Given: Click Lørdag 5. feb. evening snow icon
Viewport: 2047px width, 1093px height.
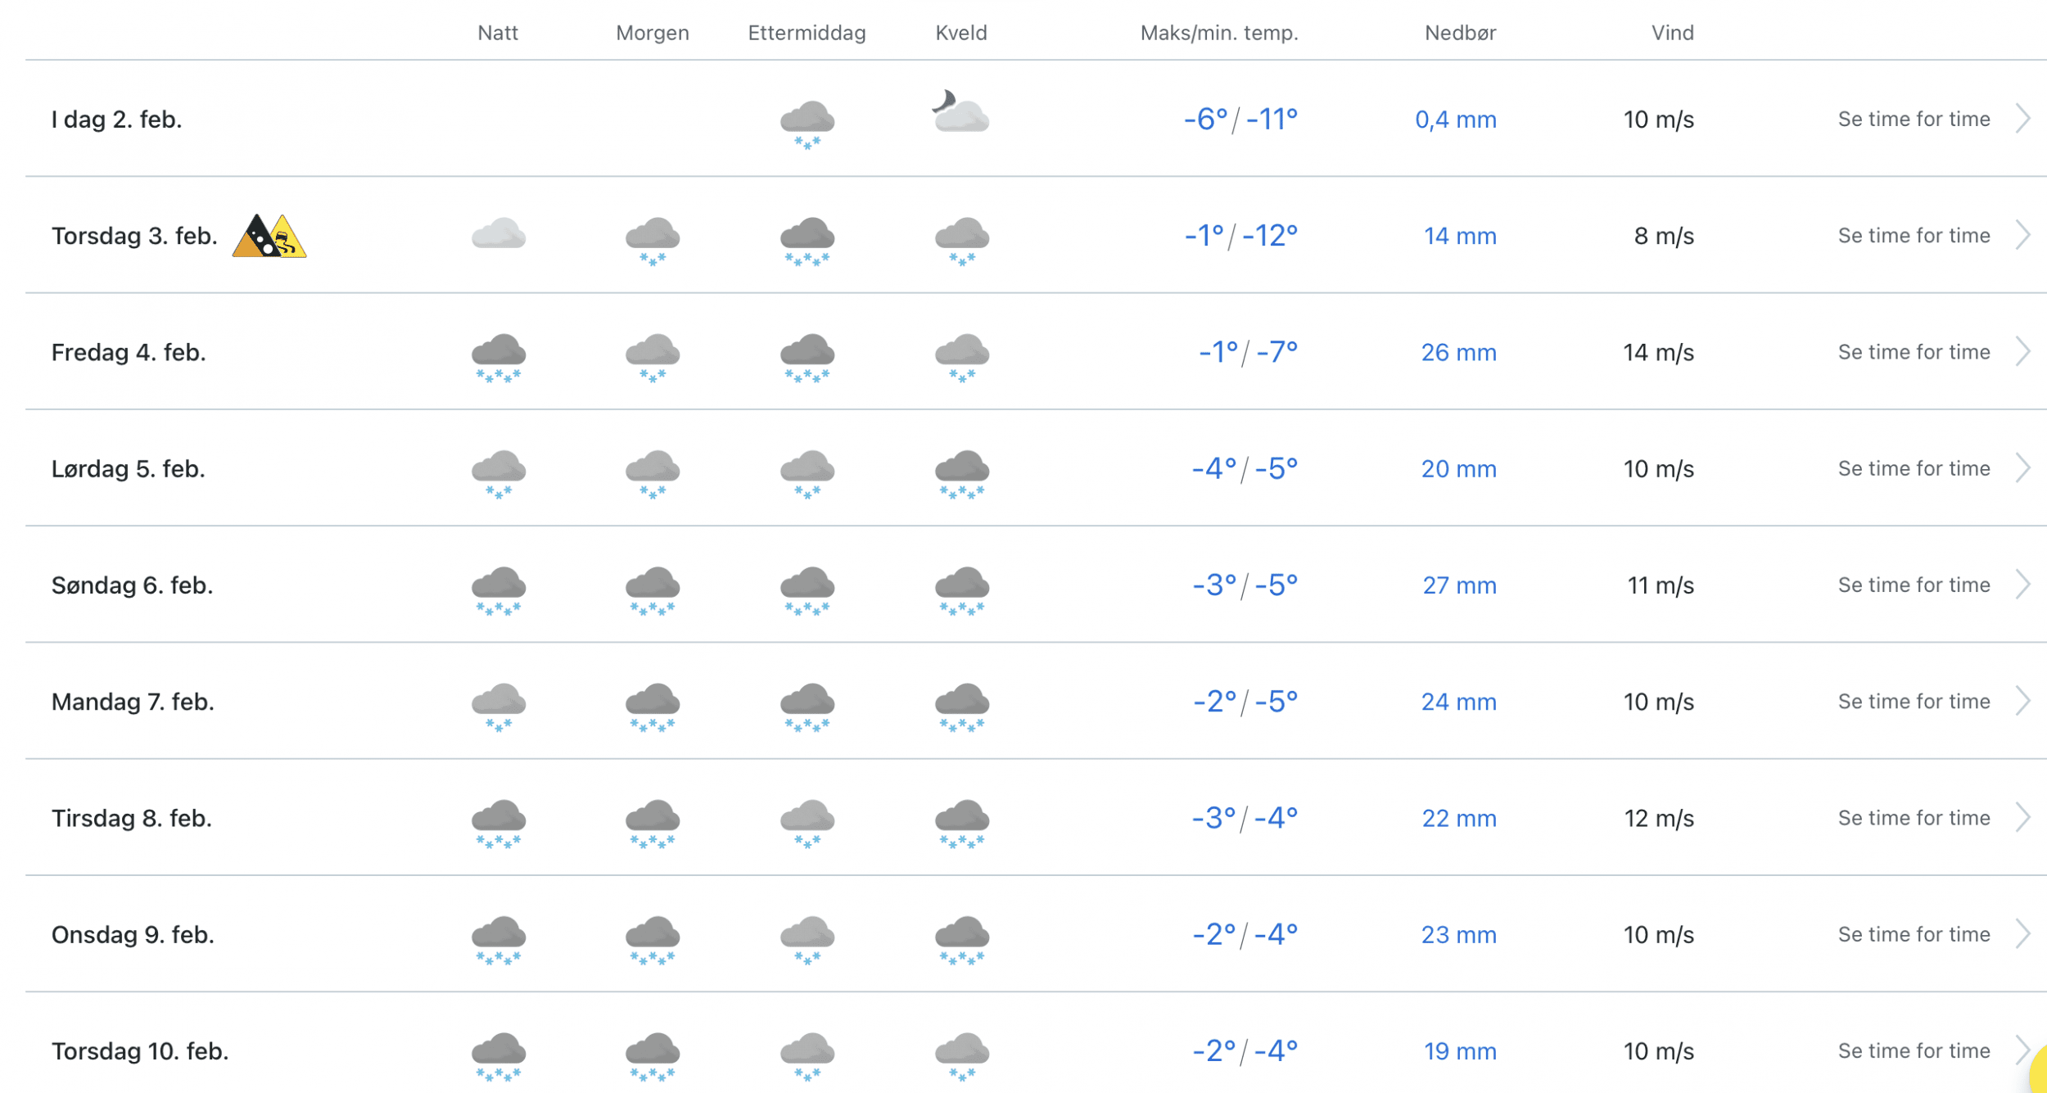Looking at the screenshot, I should (x=961, y=473).
